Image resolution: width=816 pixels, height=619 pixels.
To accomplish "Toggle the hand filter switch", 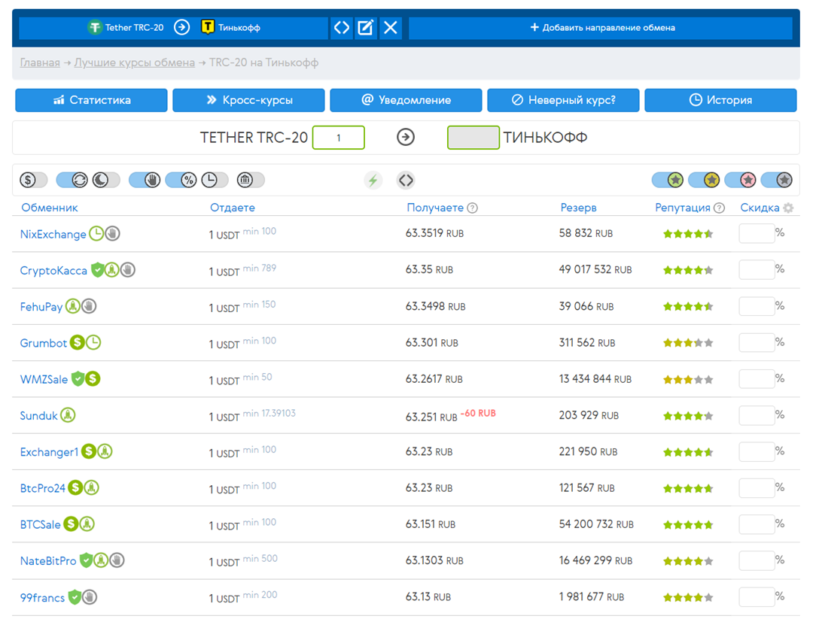I will pyautogui.click(x=145, y=181).
